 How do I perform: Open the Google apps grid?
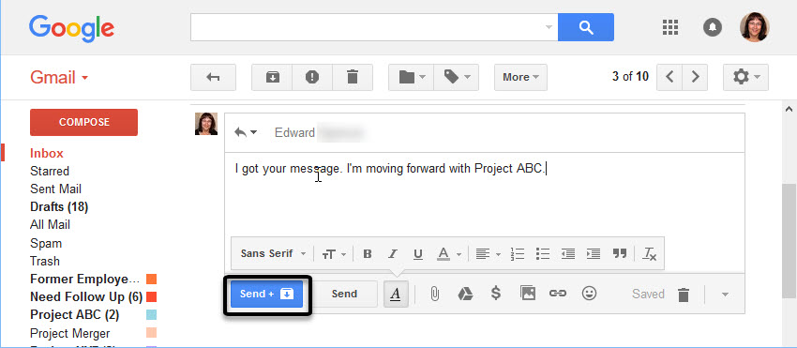click(670, 27)
